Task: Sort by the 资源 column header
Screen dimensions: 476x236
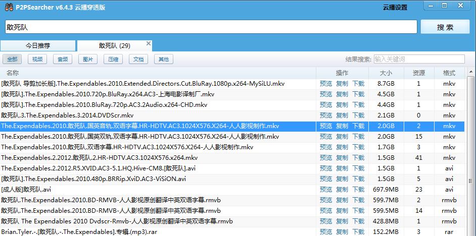Action: coord(419,73)
